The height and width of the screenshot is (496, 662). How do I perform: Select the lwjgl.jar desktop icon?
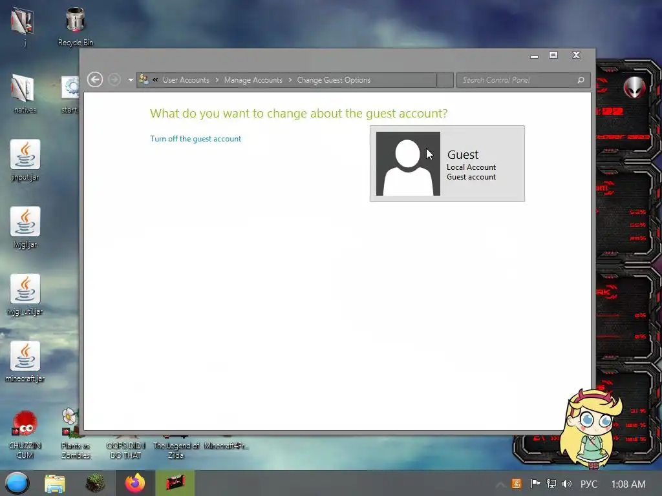25,228
